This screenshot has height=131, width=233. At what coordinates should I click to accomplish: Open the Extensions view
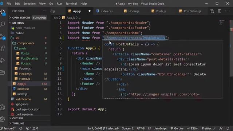[x=3, y=48]
